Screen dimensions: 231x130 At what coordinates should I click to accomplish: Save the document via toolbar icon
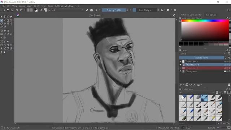[x=12, y=10]
